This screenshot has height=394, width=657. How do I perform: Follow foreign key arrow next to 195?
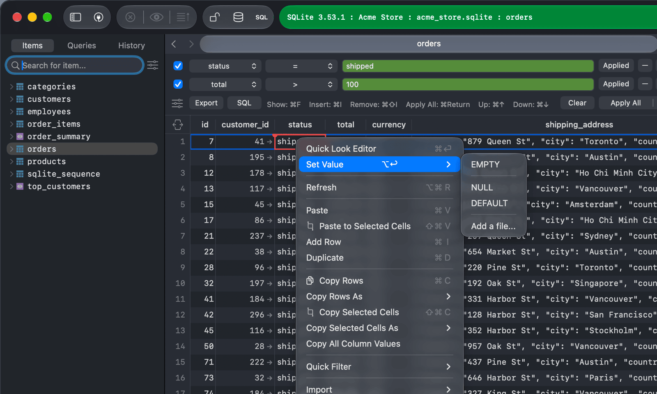[x=269, y=157]
